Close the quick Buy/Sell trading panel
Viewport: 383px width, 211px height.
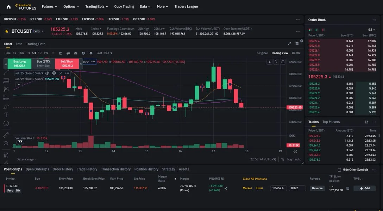pyautogui.click(x=81, y=64)
